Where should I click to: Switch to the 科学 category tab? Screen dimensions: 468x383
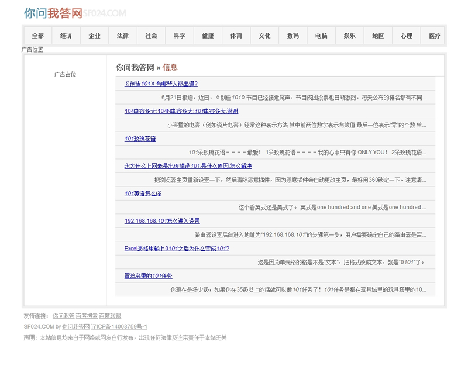click(180, 36)
